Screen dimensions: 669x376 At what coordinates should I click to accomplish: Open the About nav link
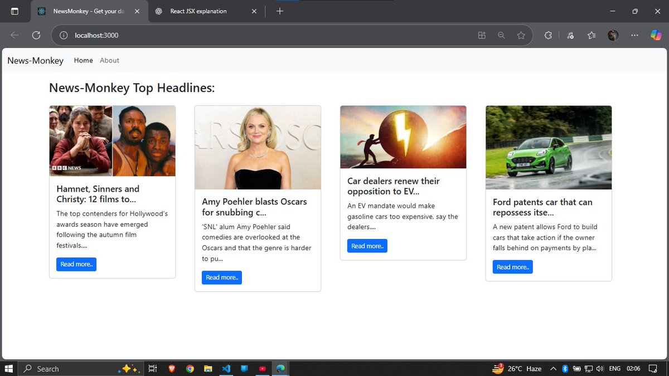109,60
